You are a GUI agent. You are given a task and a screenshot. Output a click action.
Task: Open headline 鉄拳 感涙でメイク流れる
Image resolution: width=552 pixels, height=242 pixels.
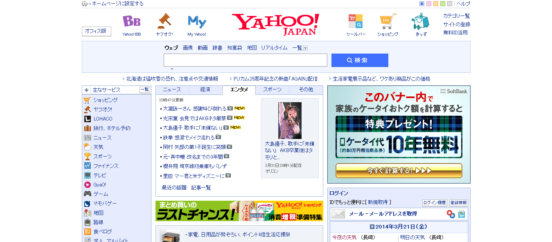pos(189,137)
